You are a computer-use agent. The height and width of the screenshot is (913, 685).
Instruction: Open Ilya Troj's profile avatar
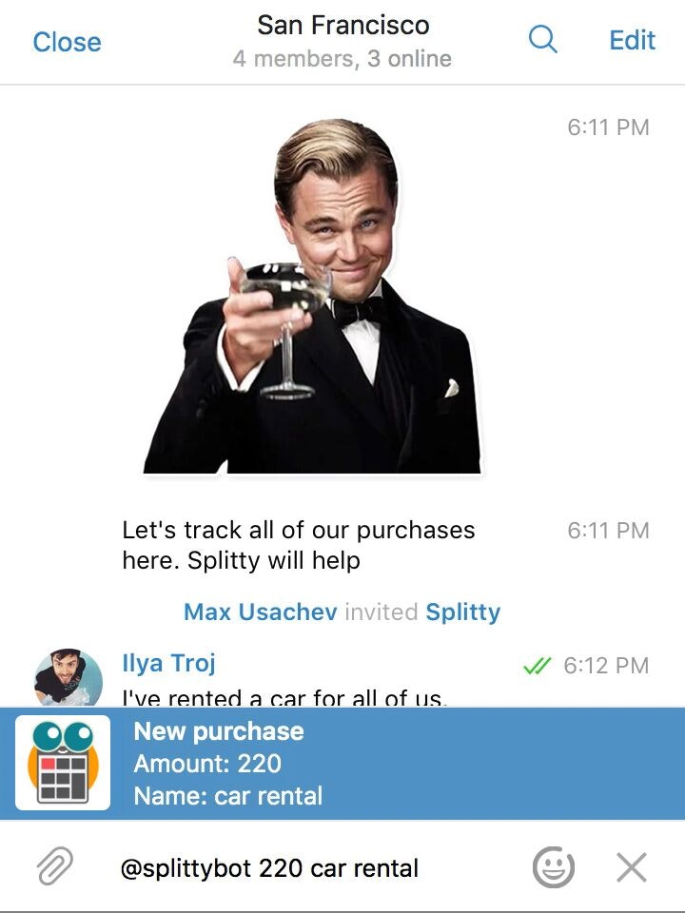[68, 678]
